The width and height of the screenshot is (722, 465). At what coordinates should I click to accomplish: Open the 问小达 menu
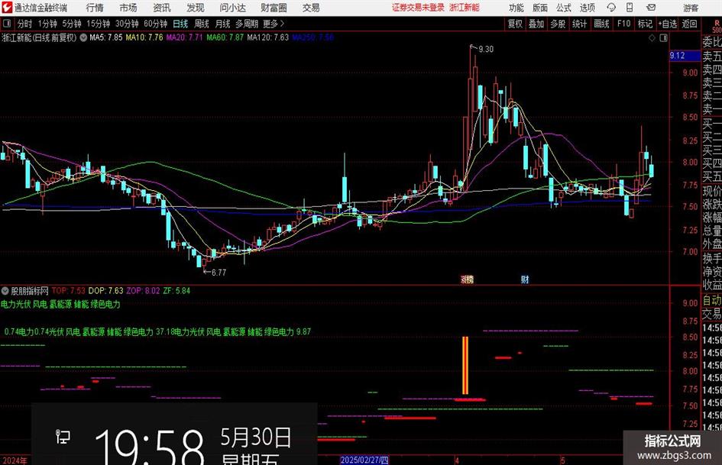(232, 8)
